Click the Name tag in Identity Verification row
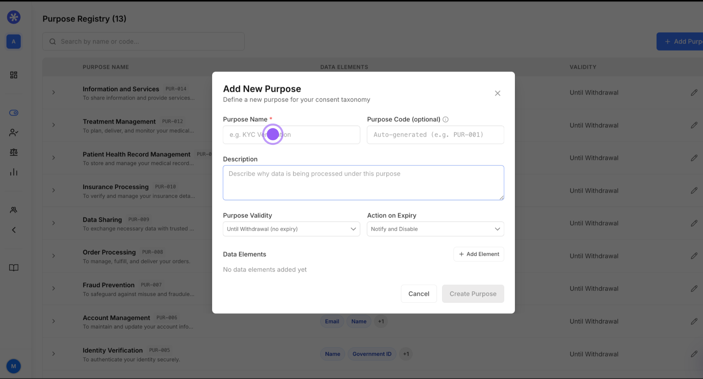703x379 pixels. (x=333, y=354)
